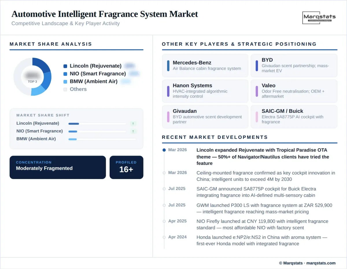Click the Jul 2025 GWM timeline dot
The height and width of the screenshot is (269, 347).
coord(164,205)
